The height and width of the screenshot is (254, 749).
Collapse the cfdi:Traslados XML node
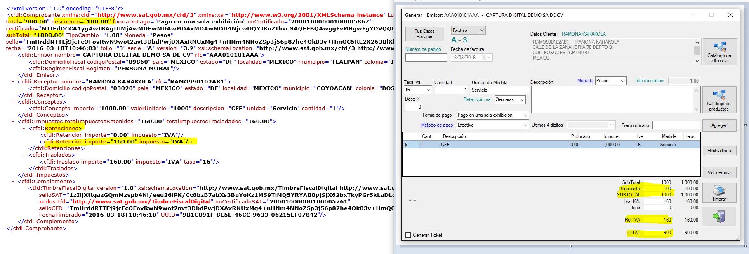[24, 155]
